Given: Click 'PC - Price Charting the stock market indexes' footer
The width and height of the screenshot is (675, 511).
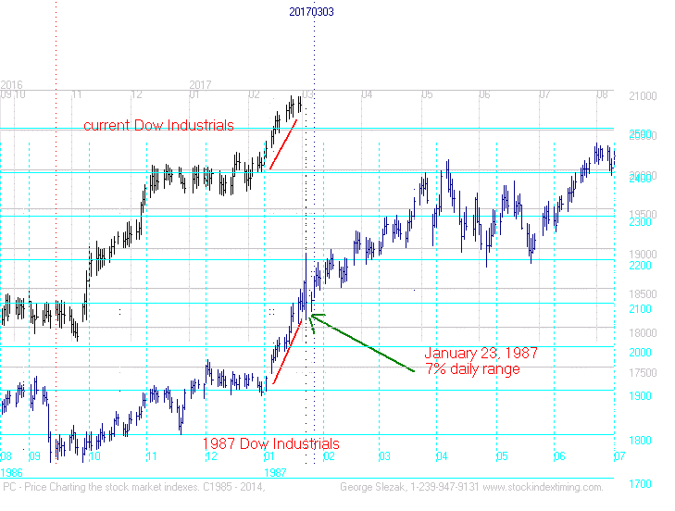Looking at the screenshot, I should click(102, 487).
